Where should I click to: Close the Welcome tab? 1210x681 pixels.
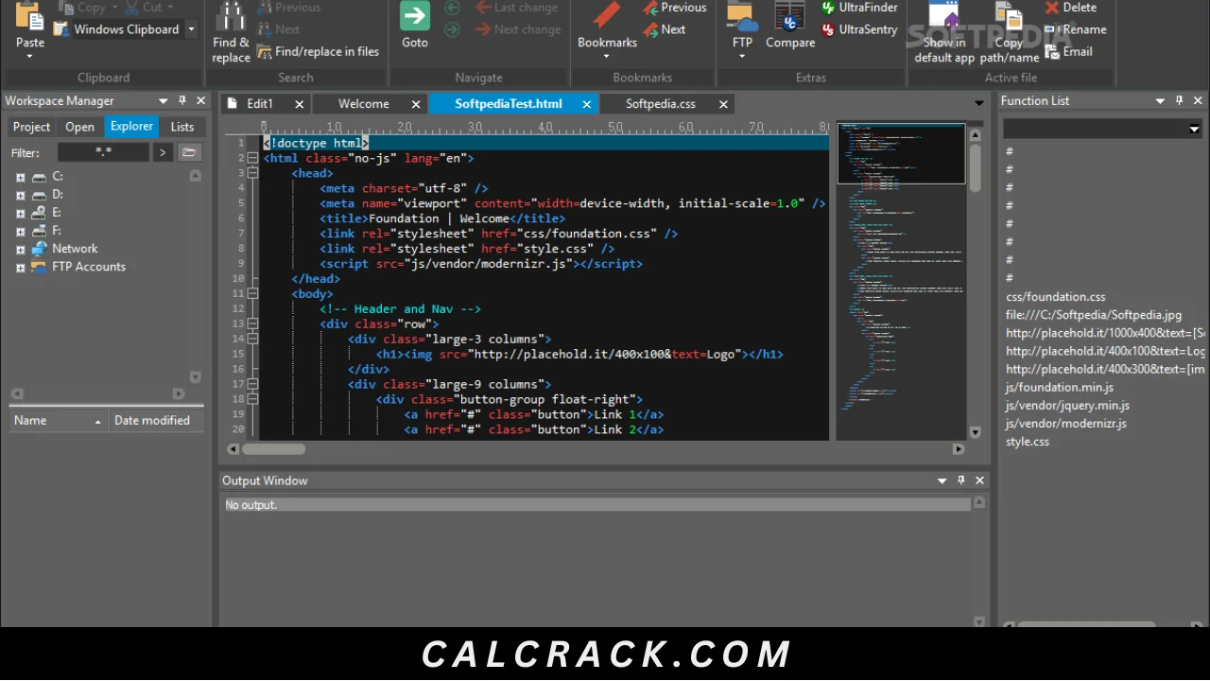pyautogui.click(x=416, y=104)
